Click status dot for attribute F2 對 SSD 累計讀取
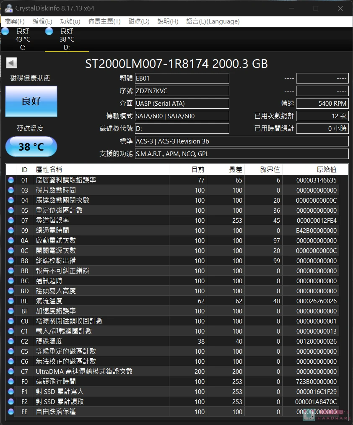 [11, 402]
